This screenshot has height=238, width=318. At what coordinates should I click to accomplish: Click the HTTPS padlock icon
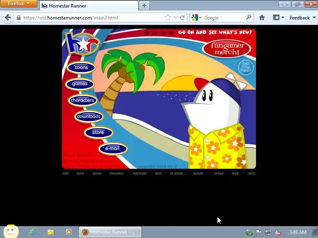[x=19, y=17]
